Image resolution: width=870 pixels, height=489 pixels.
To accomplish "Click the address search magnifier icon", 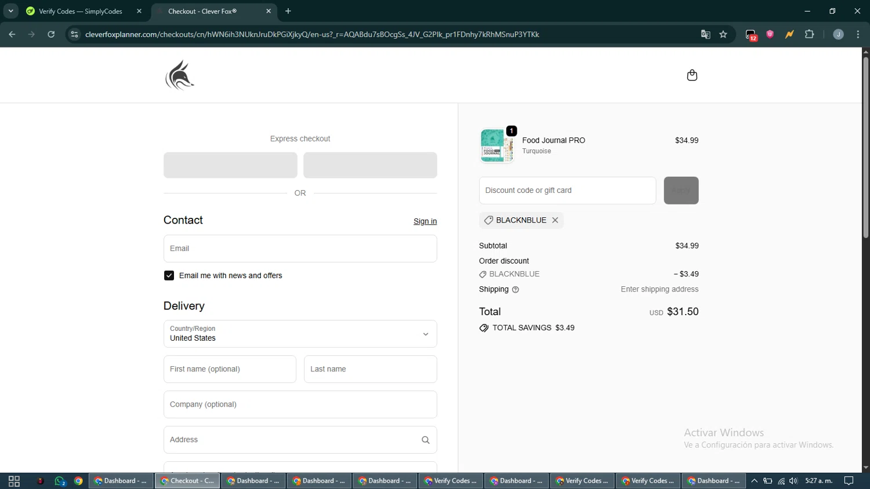I will pyautogui.click(x=426, y=440).
